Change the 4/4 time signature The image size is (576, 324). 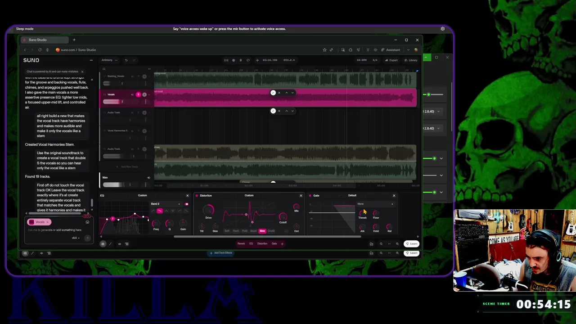click(375, 60)
